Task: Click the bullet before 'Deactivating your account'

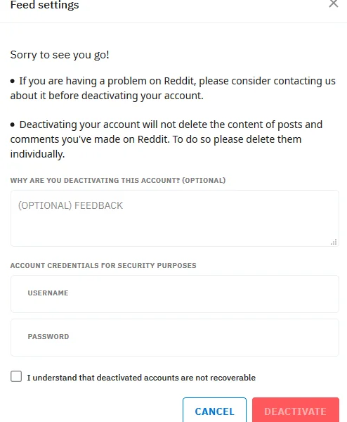Action: [13, 124]
